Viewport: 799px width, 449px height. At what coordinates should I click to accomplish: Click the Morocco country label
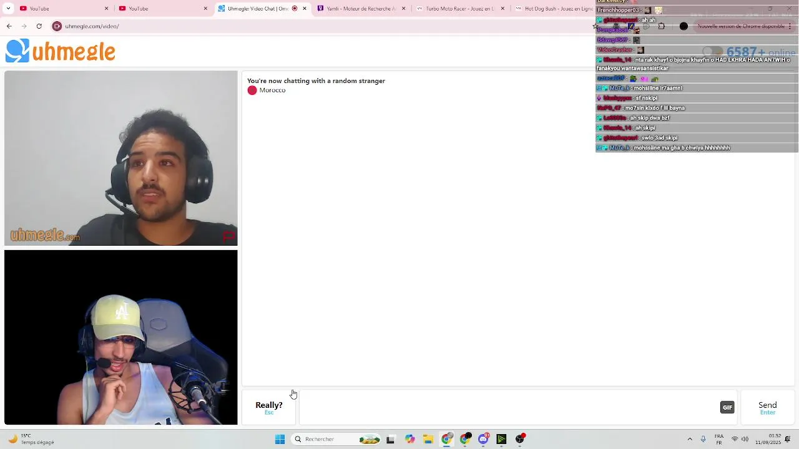(x=272, y=90)
